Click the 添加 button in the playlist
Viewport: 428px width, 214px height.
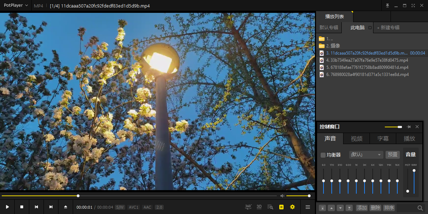[x=362, y=208]
